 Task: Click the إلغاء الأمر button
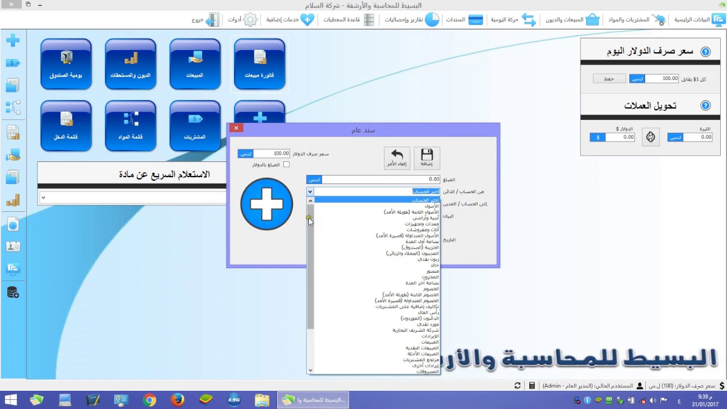(x=397, y=158)
